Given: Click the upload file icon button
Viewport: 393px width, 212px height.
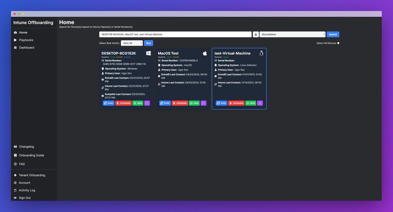Looking at the screenshot, I should (256, 34).
